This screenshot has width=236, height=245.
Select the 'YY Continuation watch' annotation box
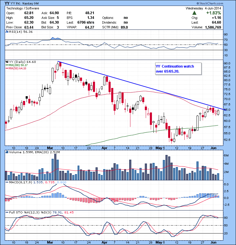178,68
